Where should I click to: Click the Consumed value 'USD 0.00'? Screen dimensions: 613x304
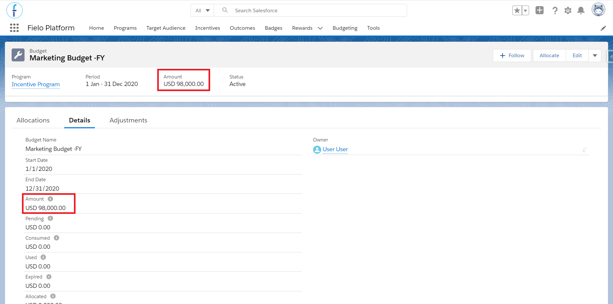coord(38,247)
